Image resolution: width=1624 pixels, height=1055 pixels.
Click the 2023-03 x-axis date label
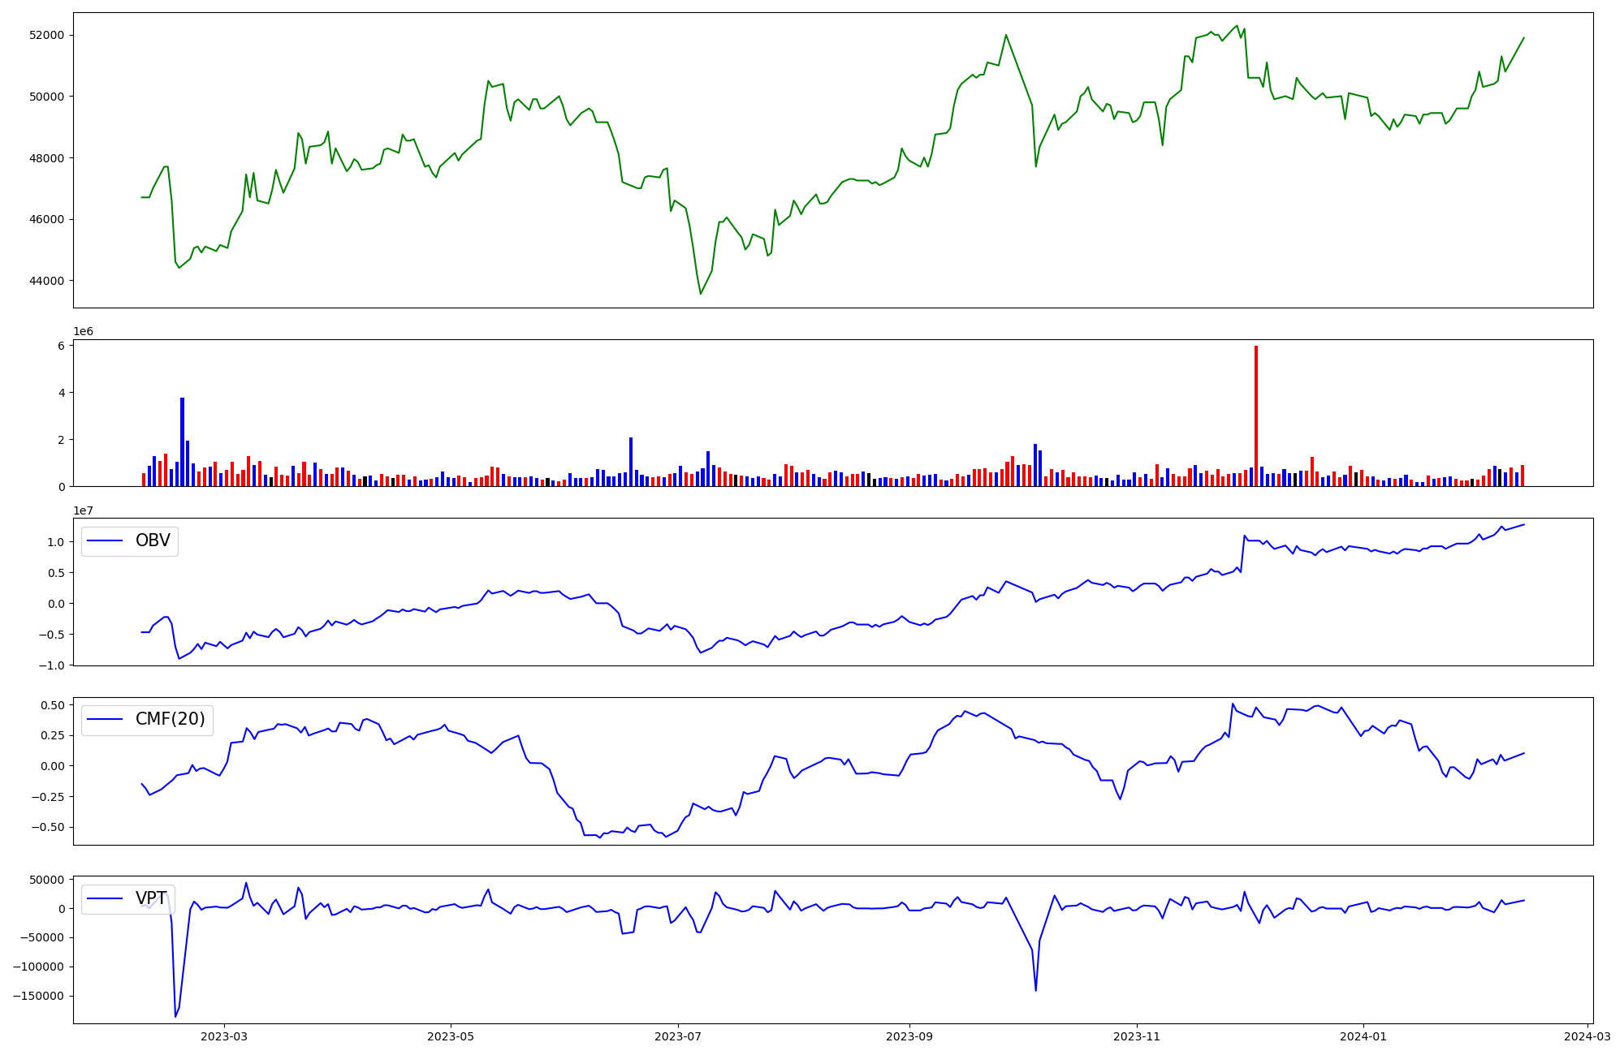224,1036
